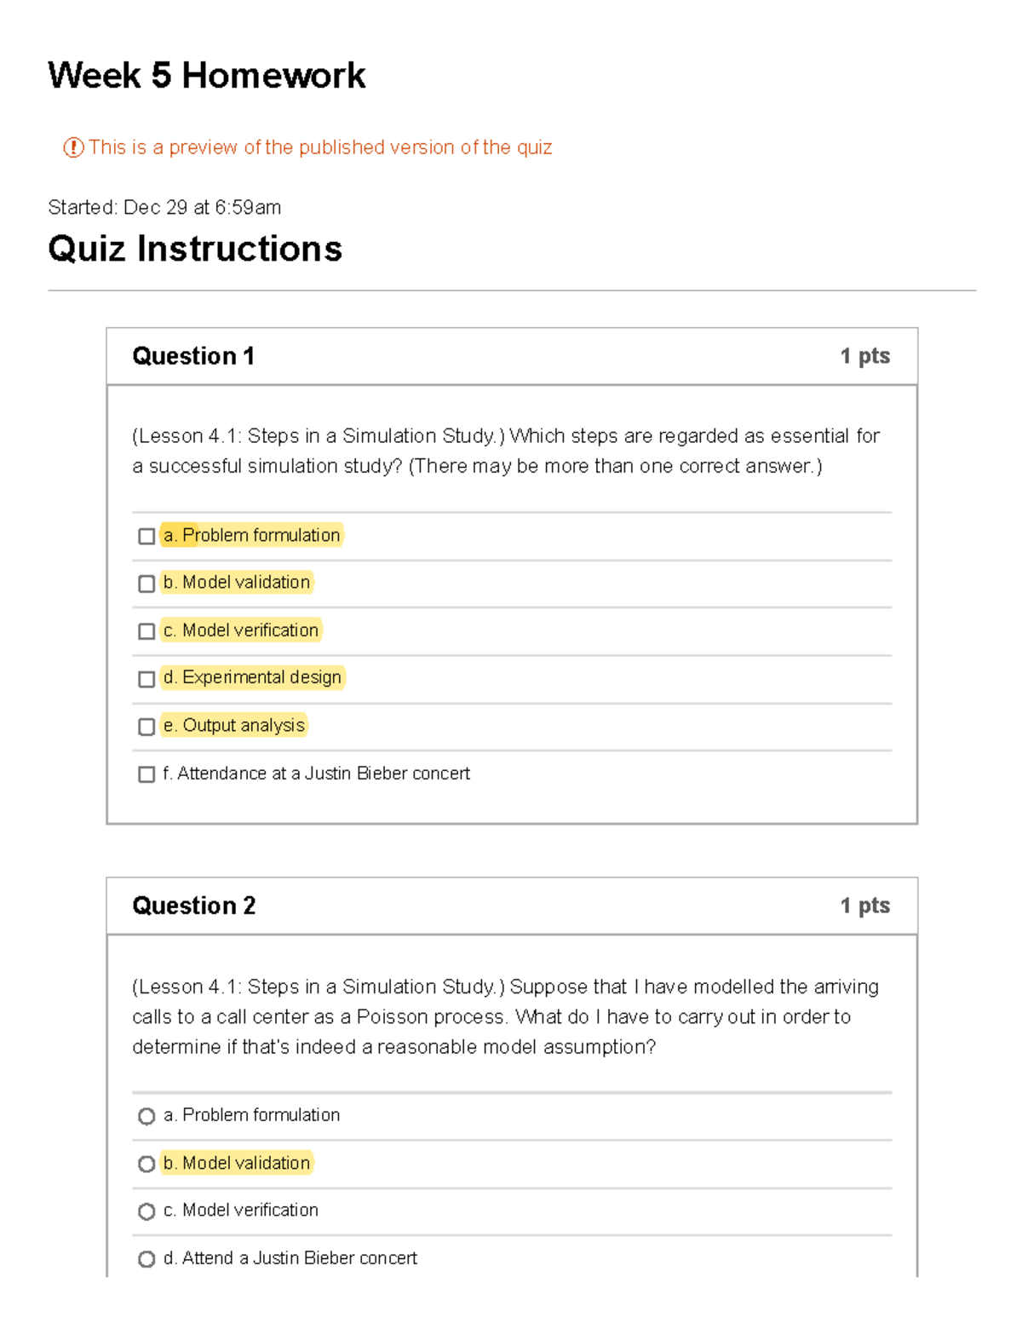This screenshot has width=1022, height=1323.
Task: Check the "a. Problem formulation" option in Question 1
Action: click(145, 535)
